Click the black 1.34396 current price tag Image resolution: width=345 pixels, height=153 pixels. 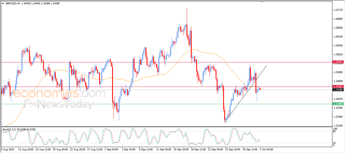pos(338,90)
